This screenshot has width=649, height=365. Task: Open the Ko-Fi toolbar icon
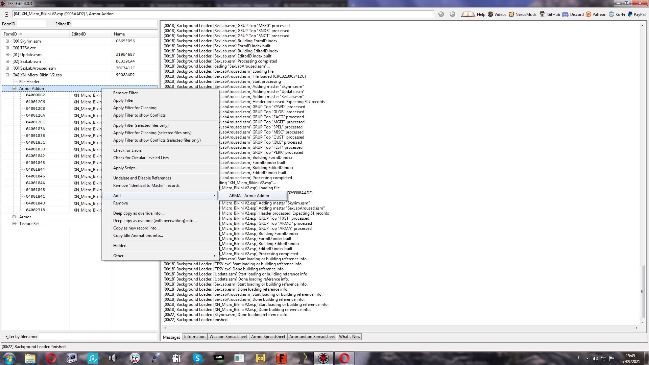point(611,14)
